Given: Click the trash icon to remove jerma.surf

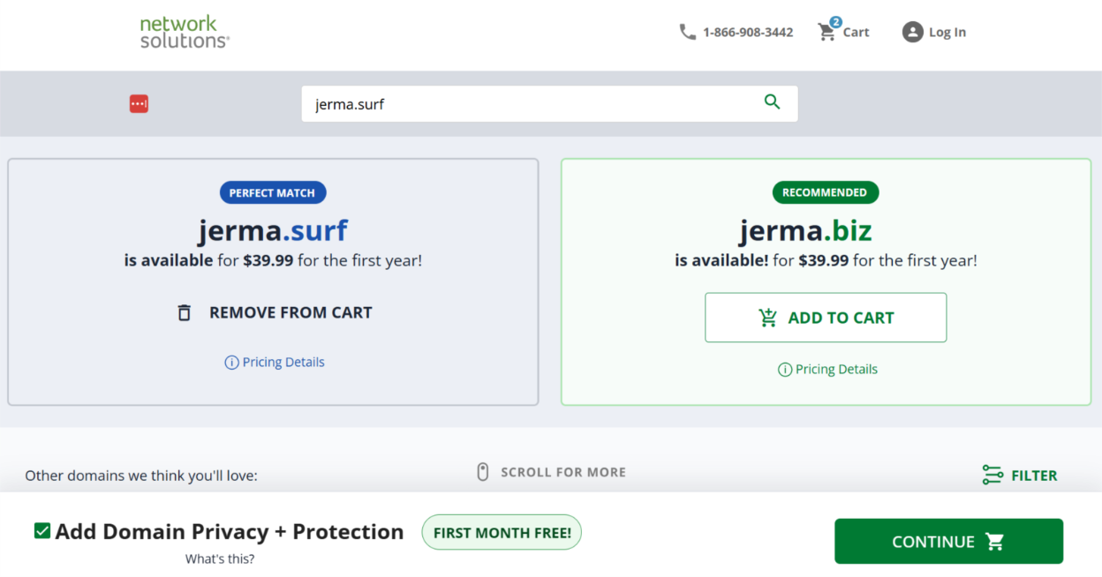Looking at the screenshot, I should pos(184,311).
